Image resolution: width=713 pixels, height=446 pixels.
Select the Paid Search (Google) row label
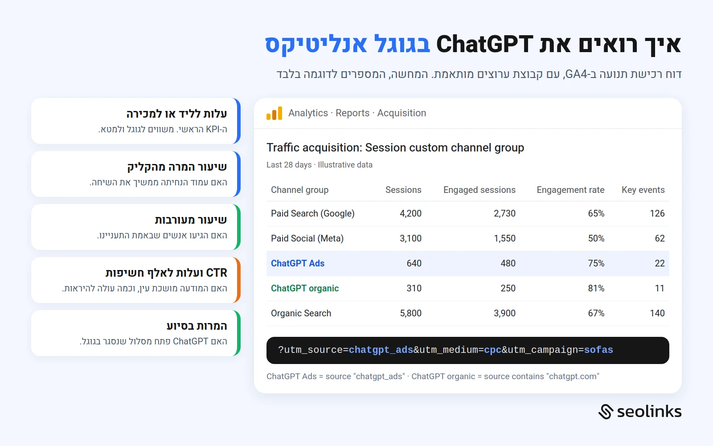click(312, 213)
